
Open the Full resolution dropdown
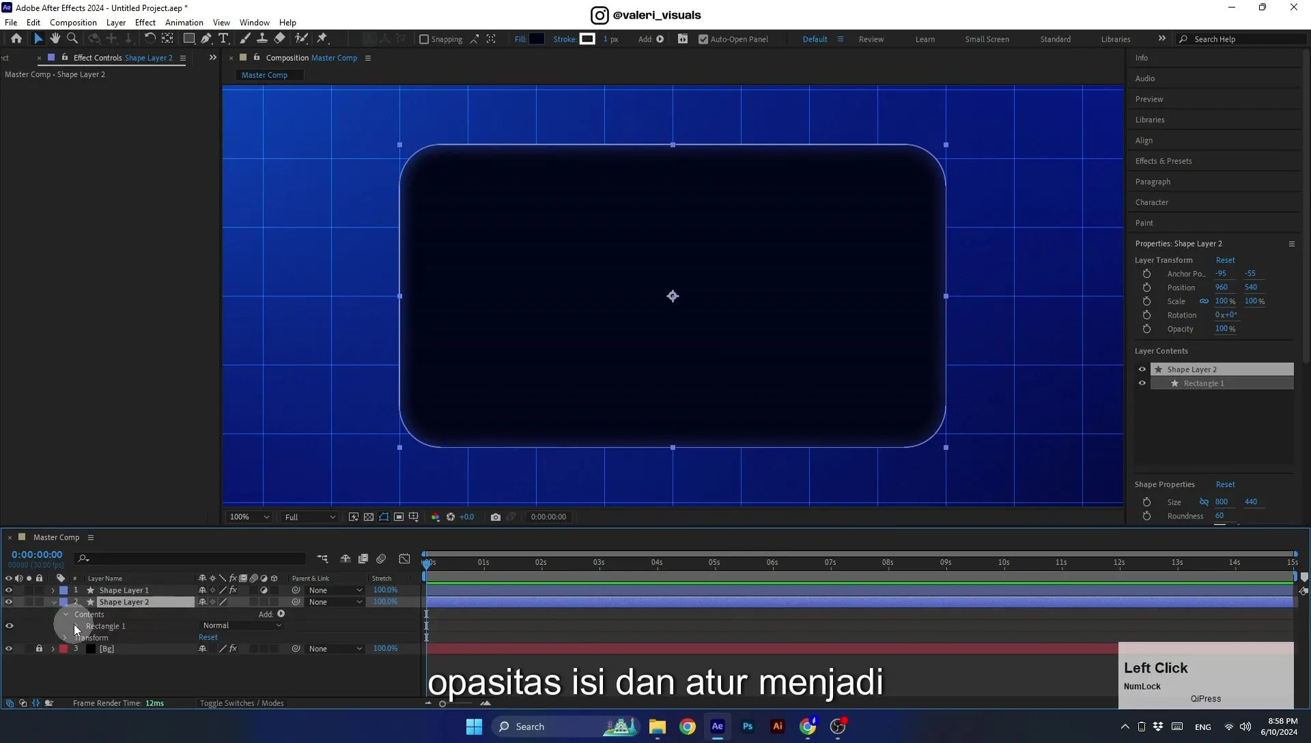click(309, 517)
